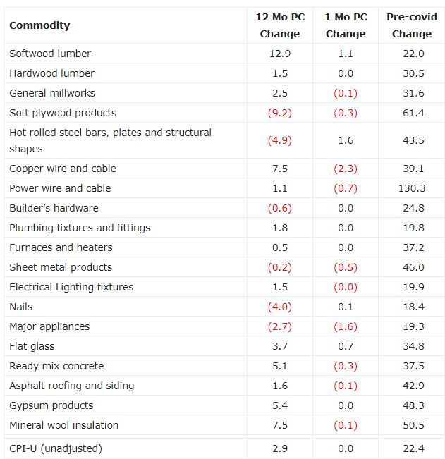
Task: Select the Furnaces and heaters row label
Action: click(61, 247)
